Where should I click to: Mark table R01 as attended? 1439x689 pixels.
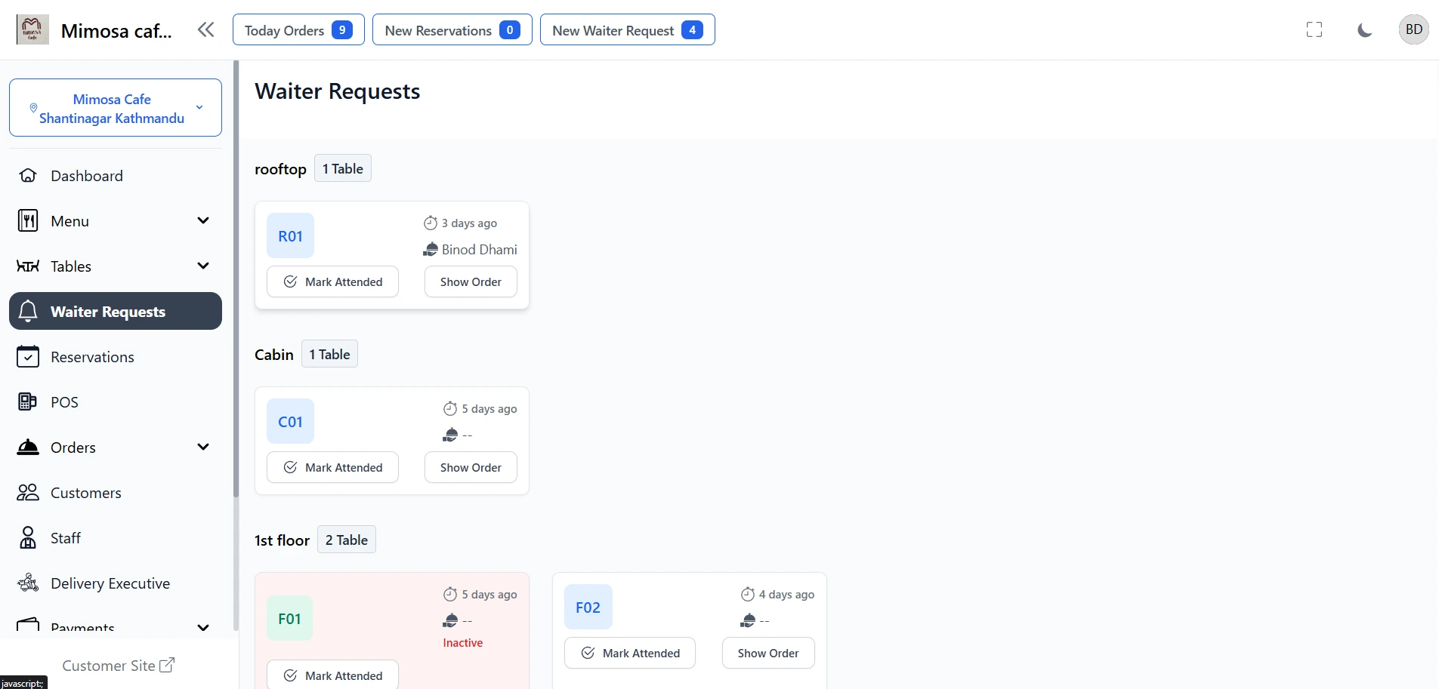pos(332,282)
